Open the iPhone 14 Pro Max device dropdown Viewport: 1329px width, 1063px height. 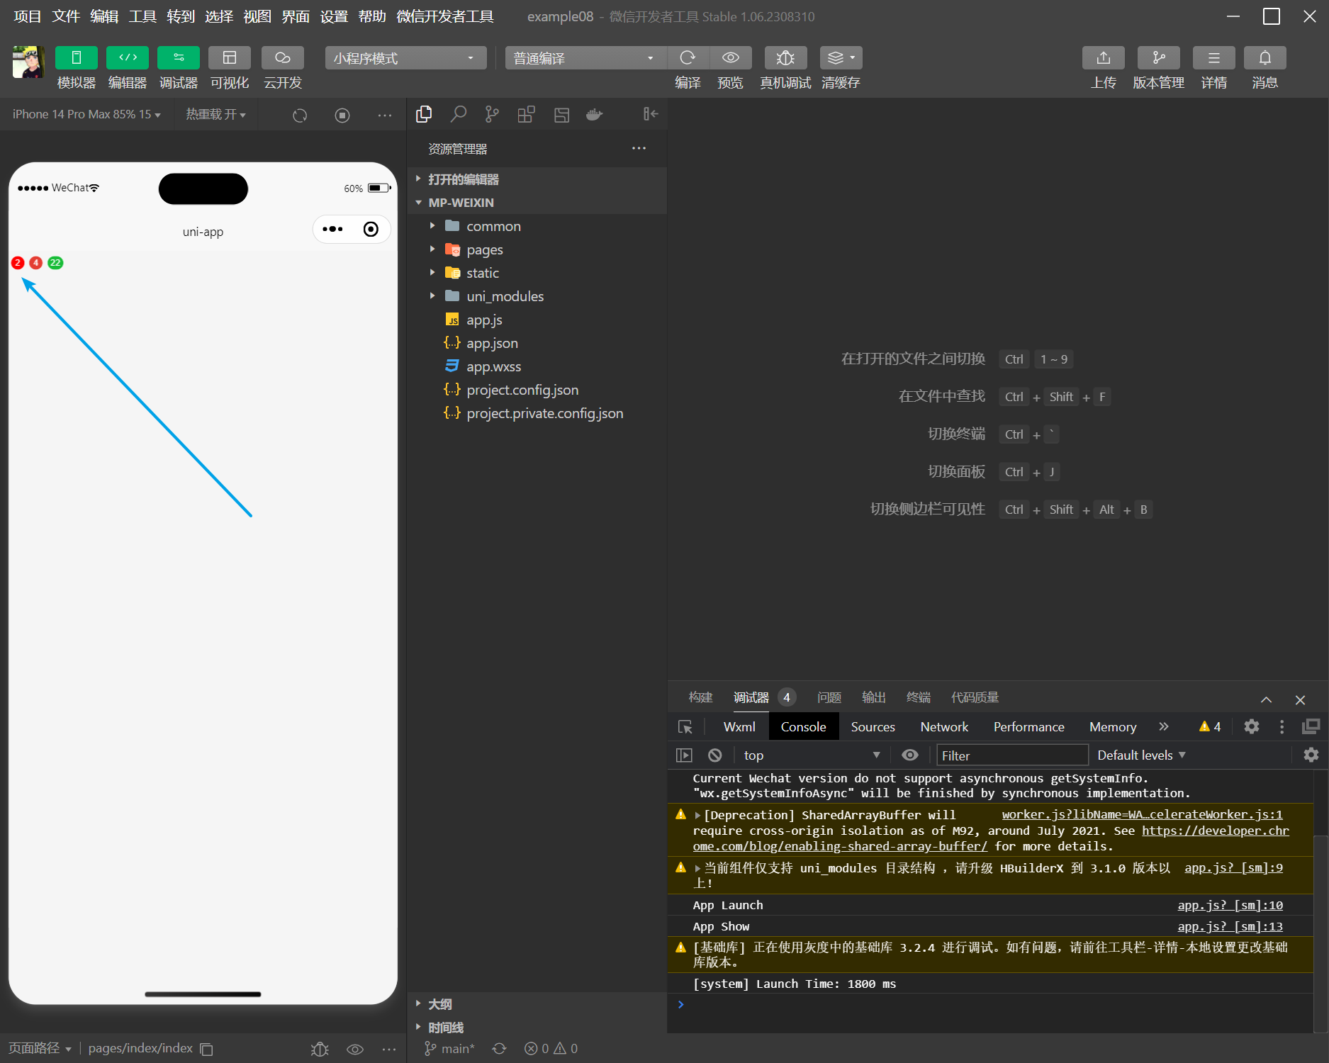[86, 114]
